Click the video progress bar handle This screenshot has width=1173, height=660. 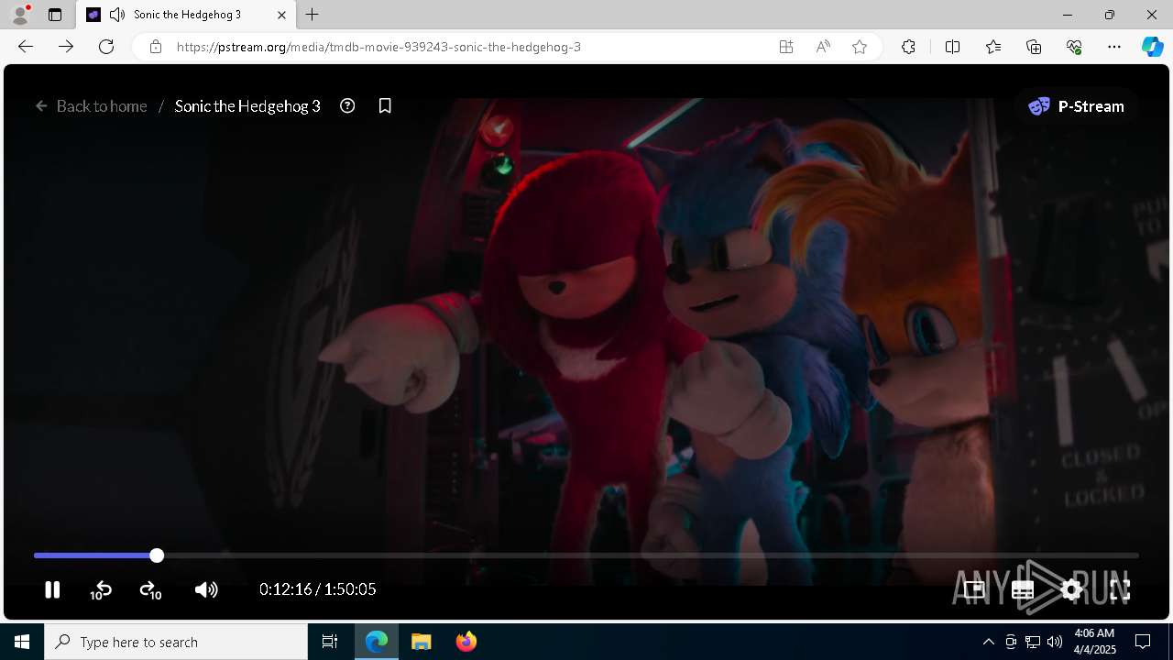pyautogui.click(x=157, y=555)
